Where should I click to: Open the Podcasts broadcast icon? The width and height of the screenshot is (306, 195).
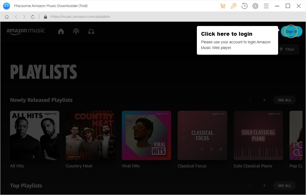(x=76, y=31)
